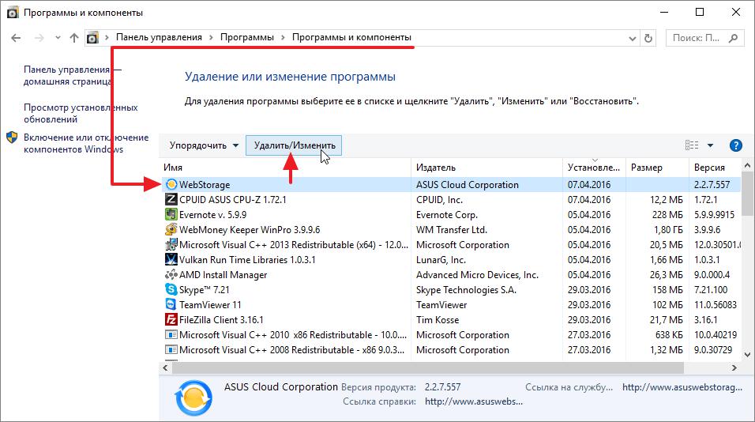Click the Windows components shield icon
Screen dimensions: 755x422
click(12, 138)
